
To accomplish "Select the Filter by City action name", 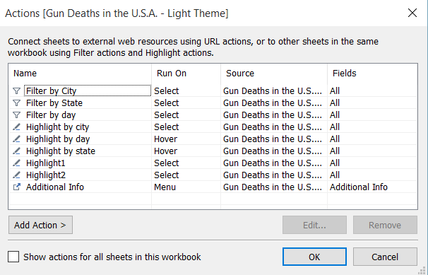I will (x=52, y=91).
